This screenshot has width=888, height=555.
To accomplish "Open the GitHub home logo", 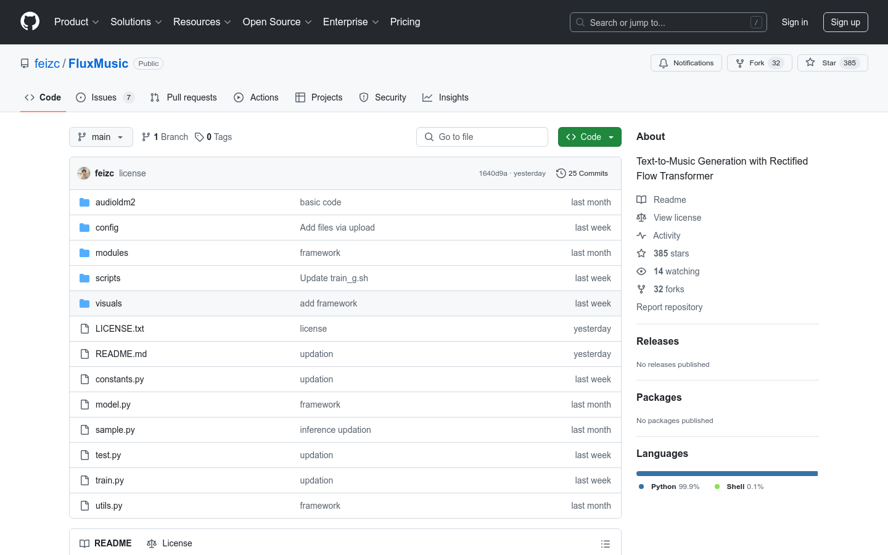I will click(x=30, y=22).
